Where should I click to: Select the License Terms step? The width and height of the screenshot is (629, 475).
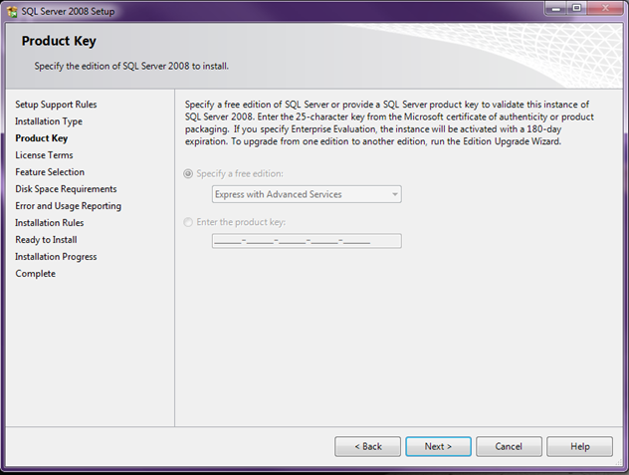click(44, 155)
